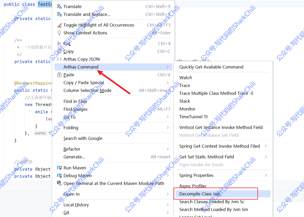Screen dimensions: 304x217
Task: Click the Translate icon in context menu
Action: [x=59, y=6]
